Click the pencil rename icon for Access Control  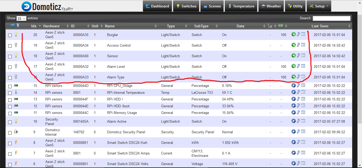298,45
